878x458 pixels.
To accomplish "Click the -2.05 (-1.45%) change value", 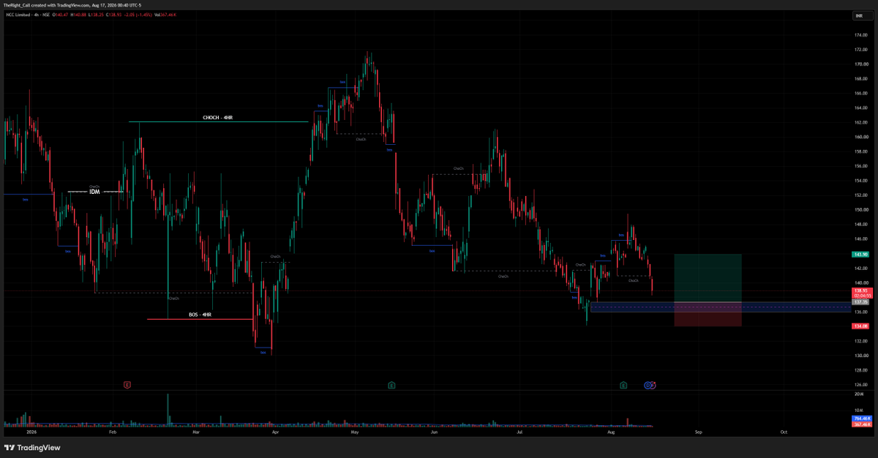I will point(138,14).
